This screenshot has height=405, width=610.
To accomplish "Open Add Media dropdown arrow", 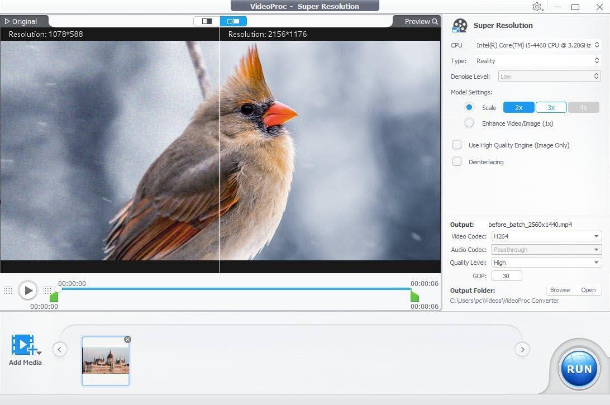I will 39,353.
